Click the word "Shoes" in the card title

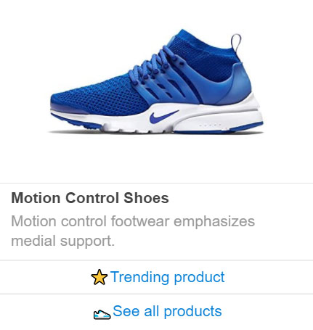point(146,198)
